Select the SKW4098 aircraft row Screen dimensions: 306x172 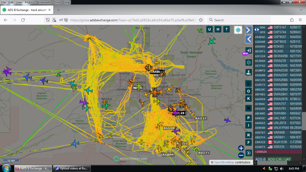(x=278, y=56)
